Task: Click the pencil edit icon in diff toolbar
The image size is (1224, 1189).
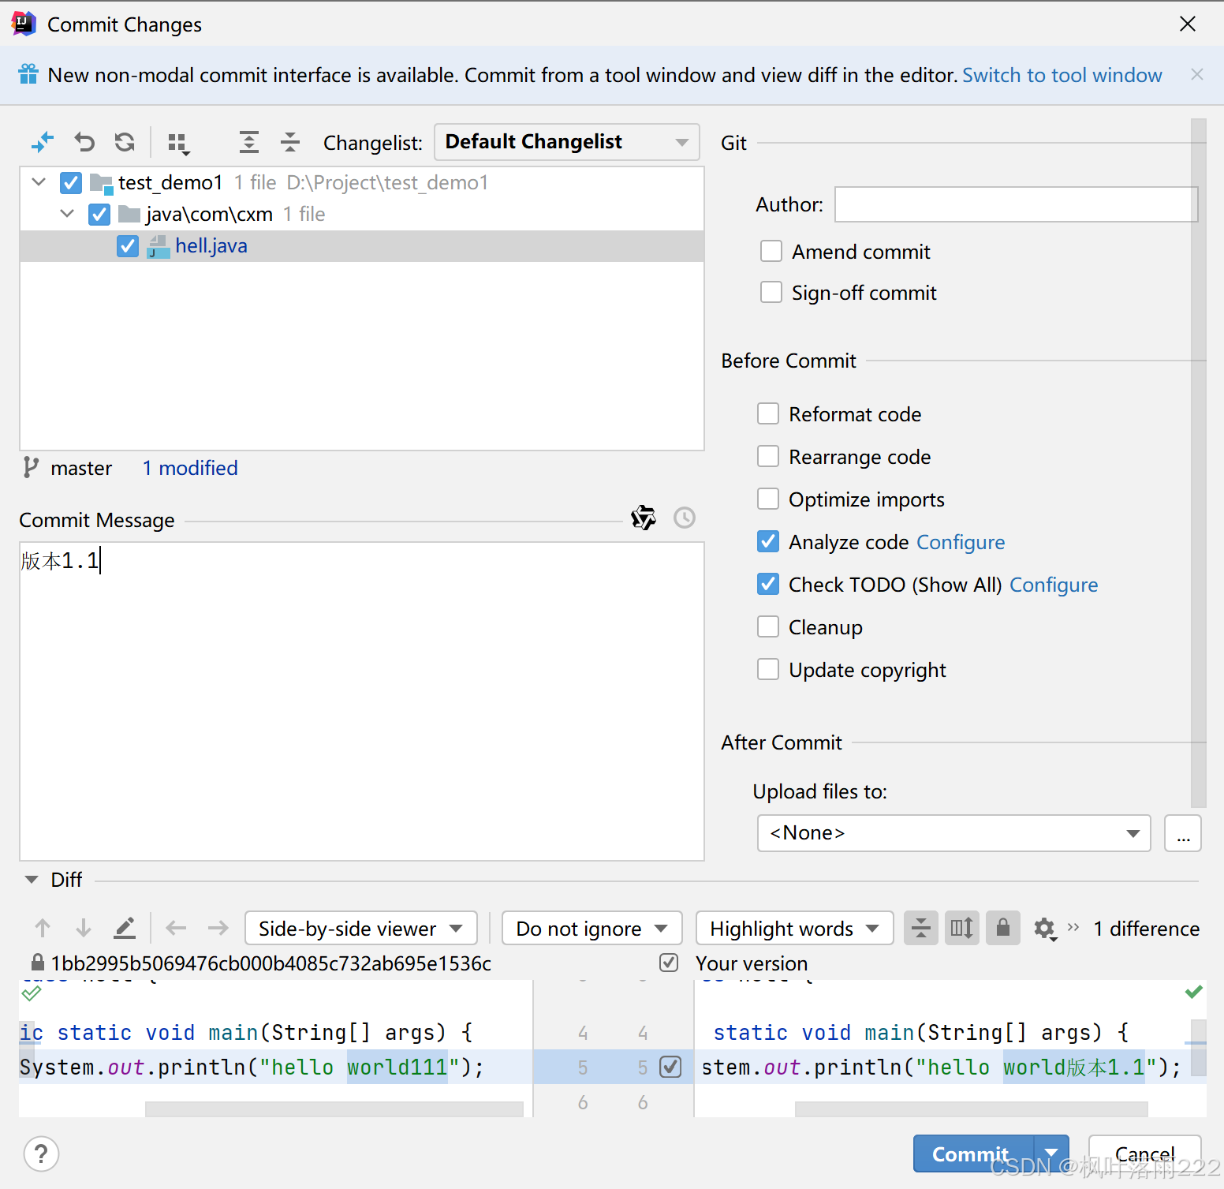Action: [x=125, y=928]
